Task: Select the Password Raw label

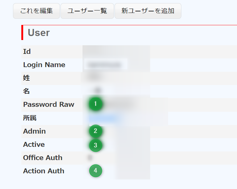Action: coord(49,104)
